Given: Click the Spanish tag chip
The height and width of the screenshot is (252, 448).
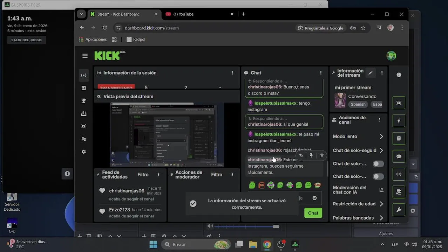Looking at the screenshot, I should pos(358,104).
